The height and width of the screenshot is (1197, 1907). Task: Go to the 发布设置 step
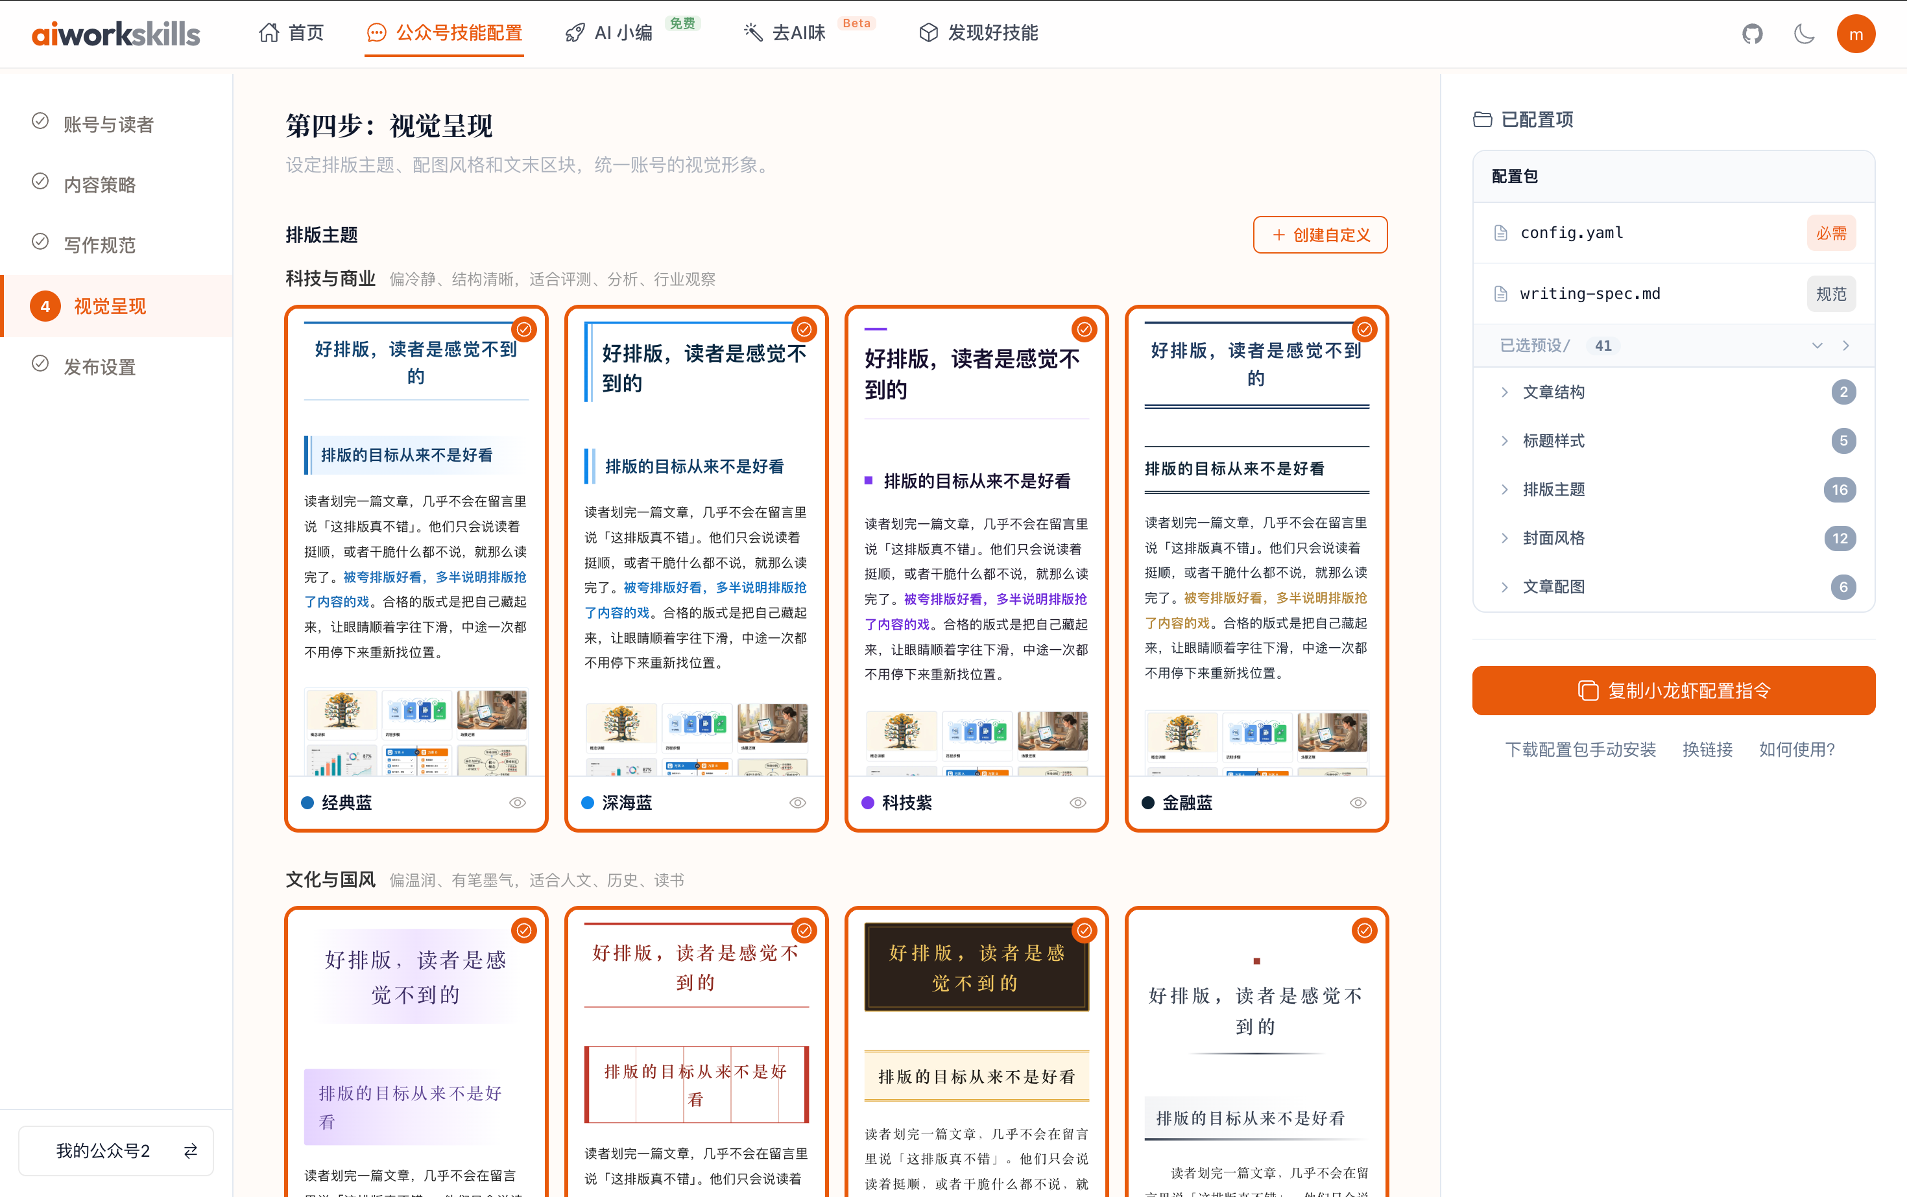pyautogui.click(x=116, y=366)
